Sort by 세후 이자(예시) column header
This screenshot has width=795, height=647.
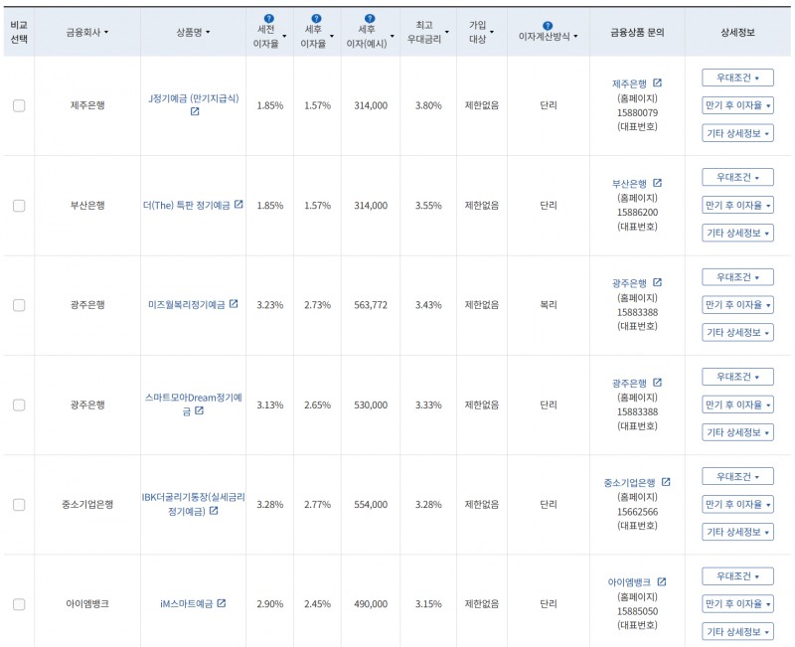[370, 37]
